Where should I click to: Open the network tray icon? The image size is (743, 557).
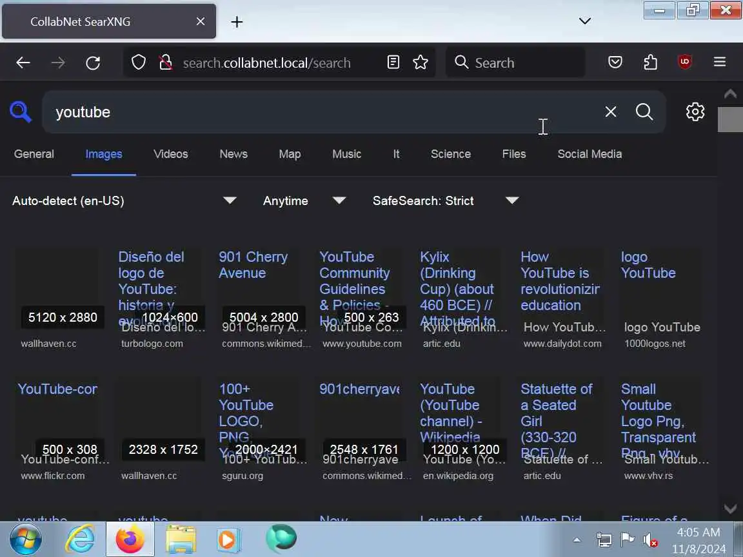click(604, 540)
